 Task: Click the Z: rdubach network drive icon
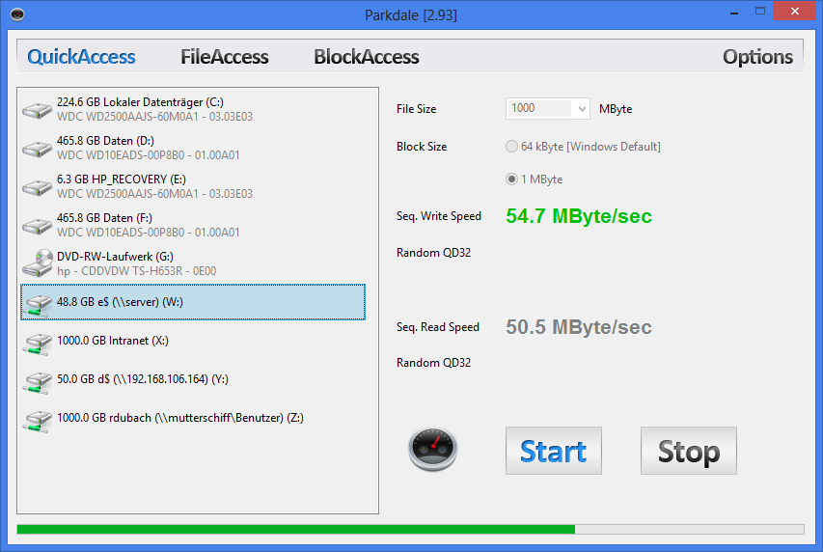pyautogui.click(x=37, y=421)
